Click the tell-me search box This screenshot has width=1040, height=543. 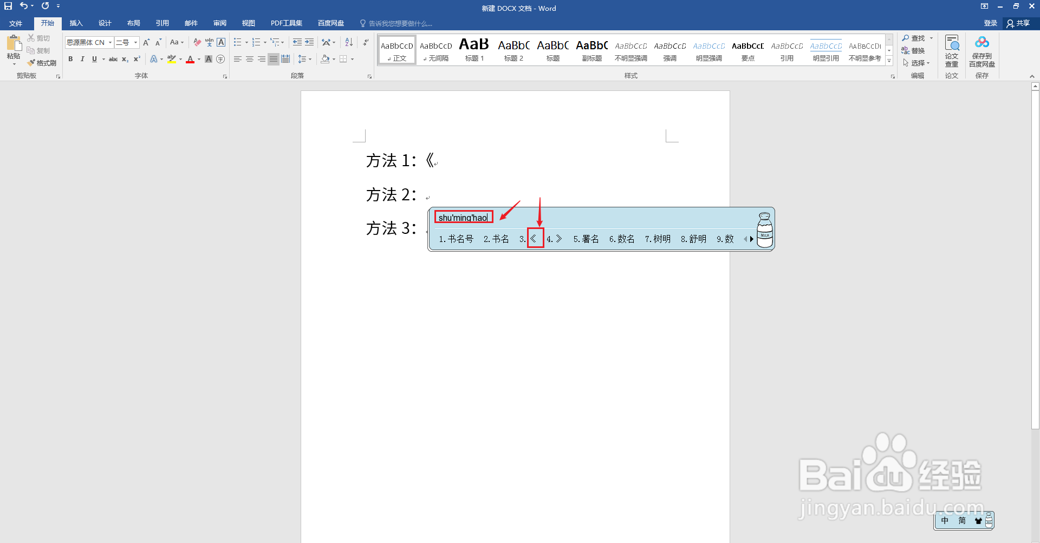[396, 23]
